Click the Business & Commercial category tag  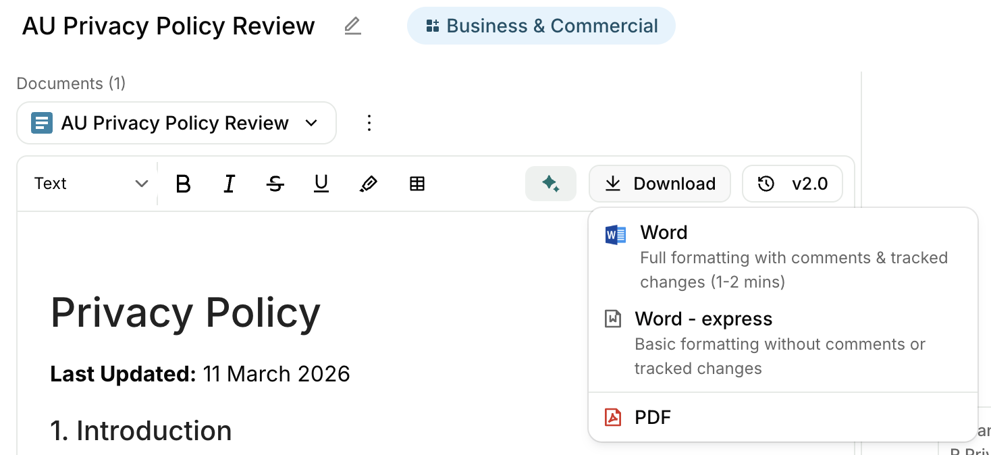[541, 26]
